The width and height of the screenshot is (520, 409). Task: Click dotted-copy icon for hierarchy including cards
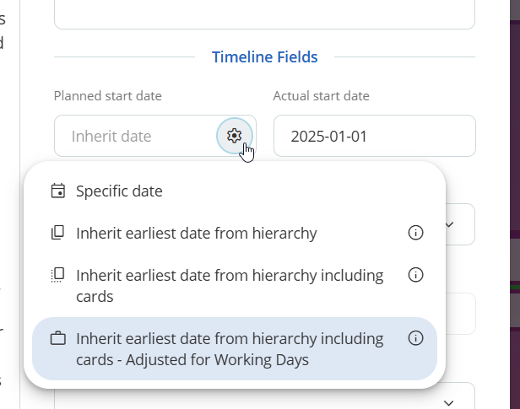click(57, 275)
